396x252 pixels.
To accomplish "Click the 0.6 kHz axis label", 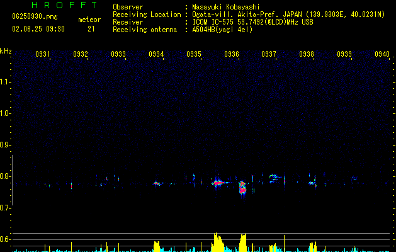I will click(6, 239).
